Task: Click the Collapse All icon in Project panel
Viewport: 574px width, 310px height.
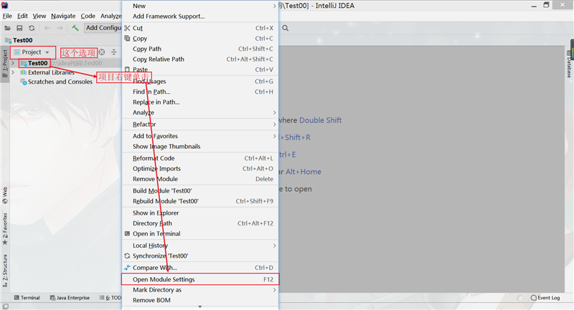Action: click(x=114, y=52)
